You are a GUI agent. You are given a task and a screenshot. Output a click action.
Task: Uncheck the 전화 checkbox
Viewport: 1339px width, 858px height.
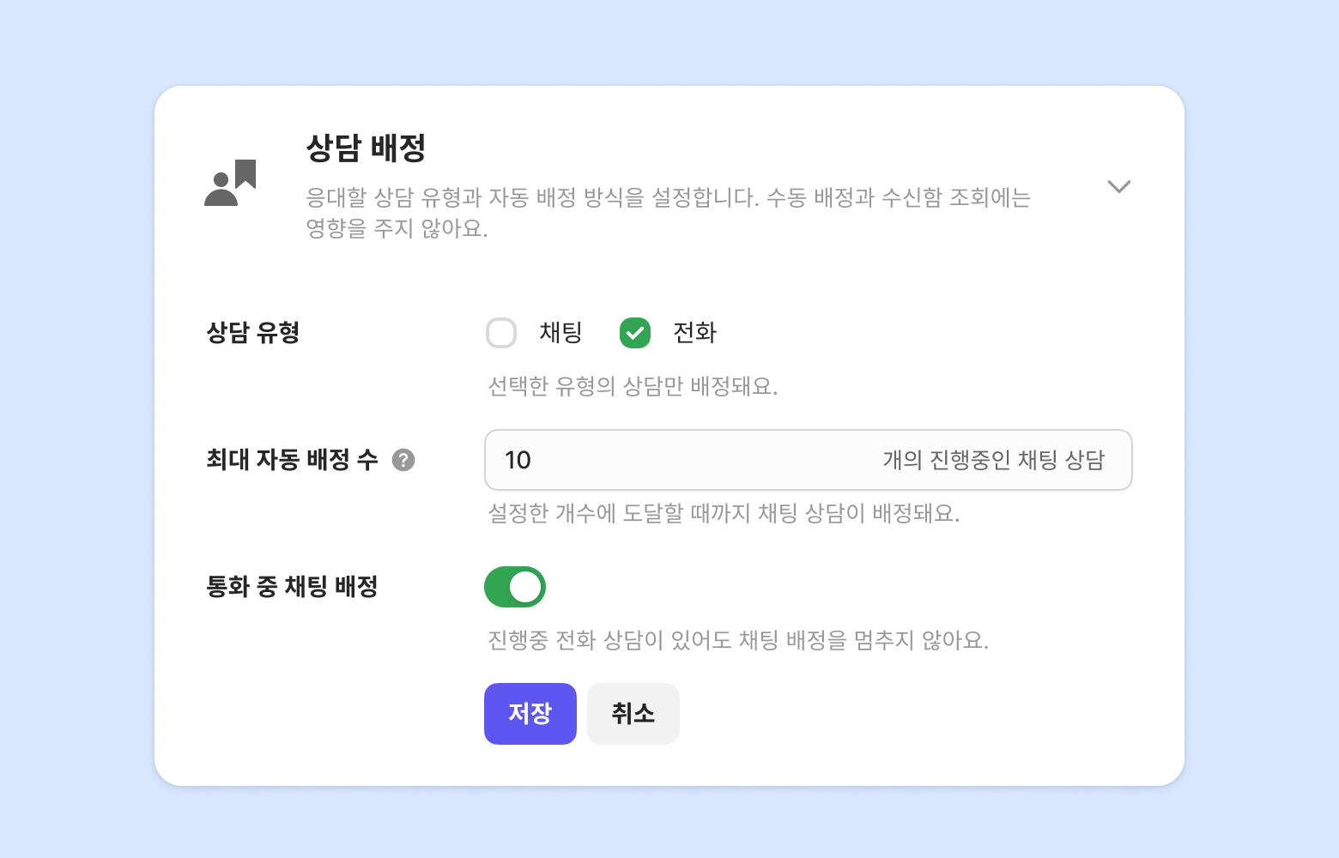click(635, 333)
